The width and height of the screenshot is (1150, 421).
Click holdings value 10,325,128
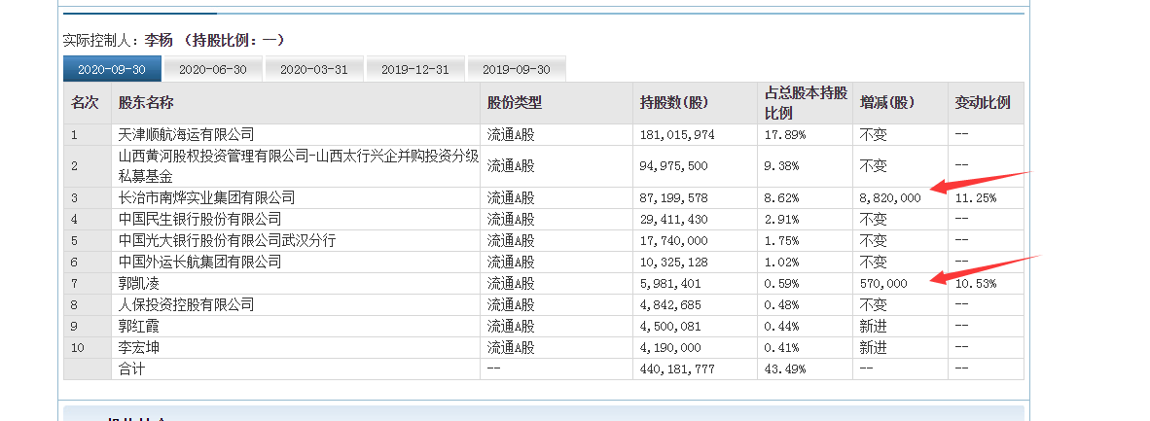coord(674,263)
